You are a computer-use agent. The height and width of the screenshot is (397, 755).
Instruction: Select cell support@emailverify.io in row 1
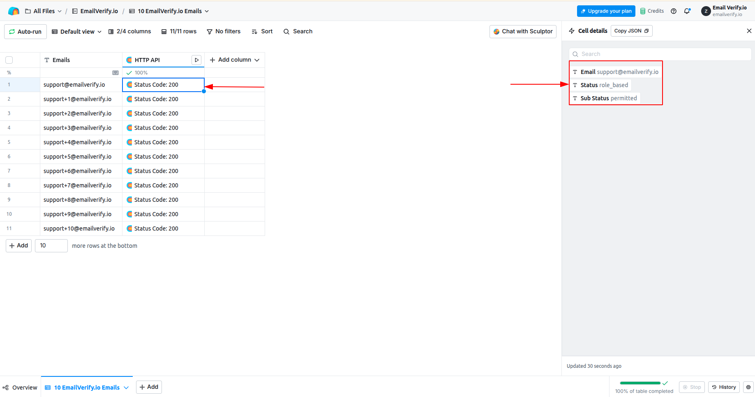(81, 85)
